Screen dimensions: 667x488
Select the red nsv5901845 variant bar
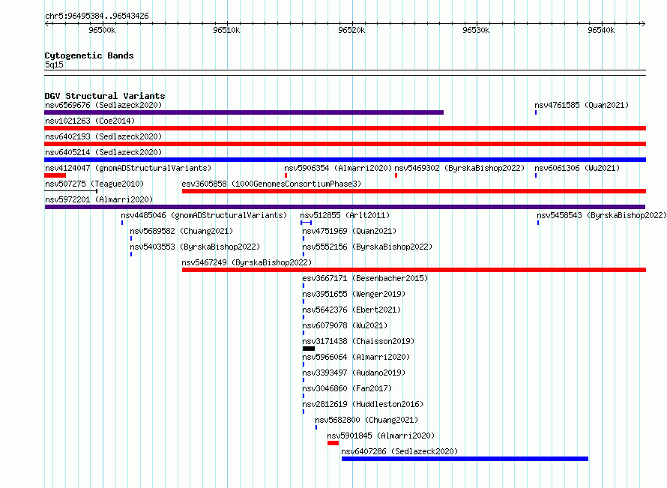pos(333,443)
